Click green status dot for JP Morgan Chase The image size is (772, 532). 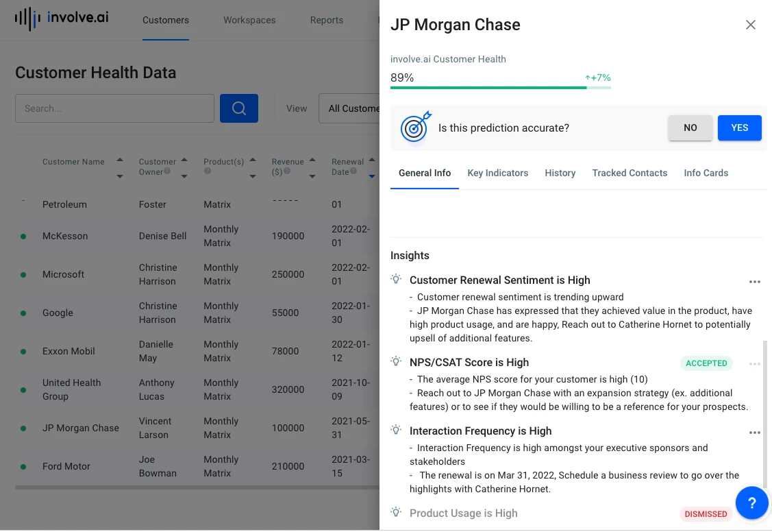pyautogui.click(x=23, y=428)
